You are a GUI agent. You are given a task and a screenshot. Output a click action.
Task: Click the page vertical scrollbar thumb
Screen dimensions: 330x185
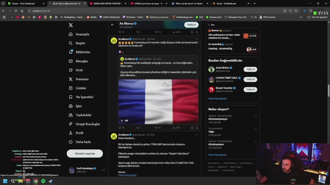coord(328,91)
